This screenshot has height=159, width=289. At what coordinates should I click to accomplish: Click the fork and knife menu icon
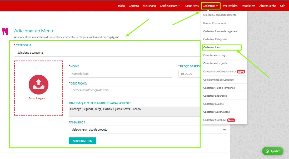point(5,32)
